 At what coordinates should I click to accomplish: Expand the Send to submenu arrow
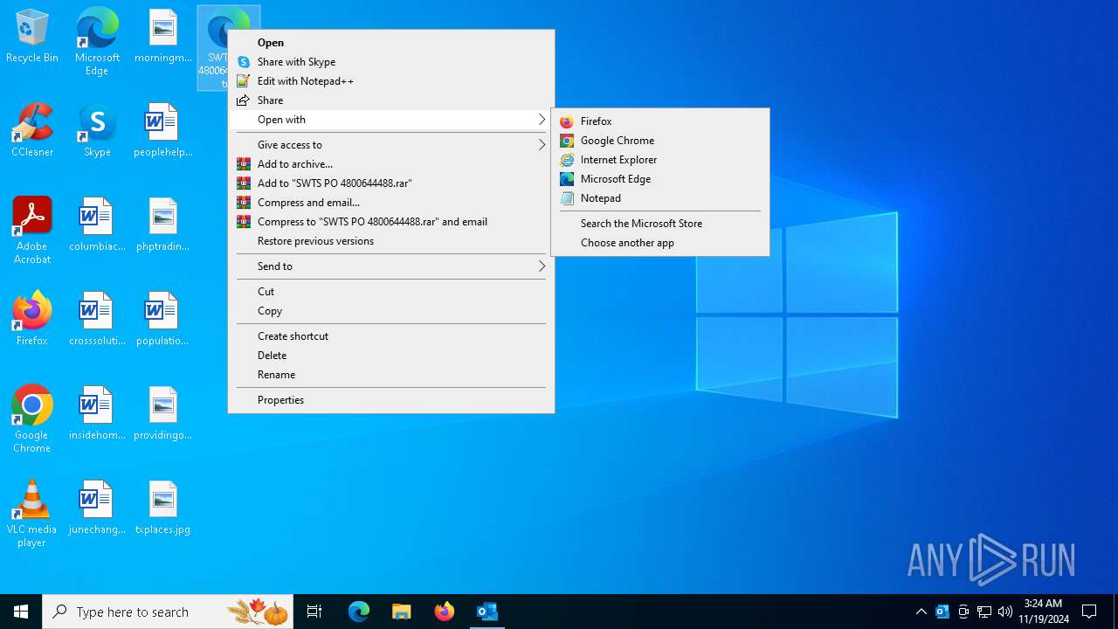pos(542,266)
